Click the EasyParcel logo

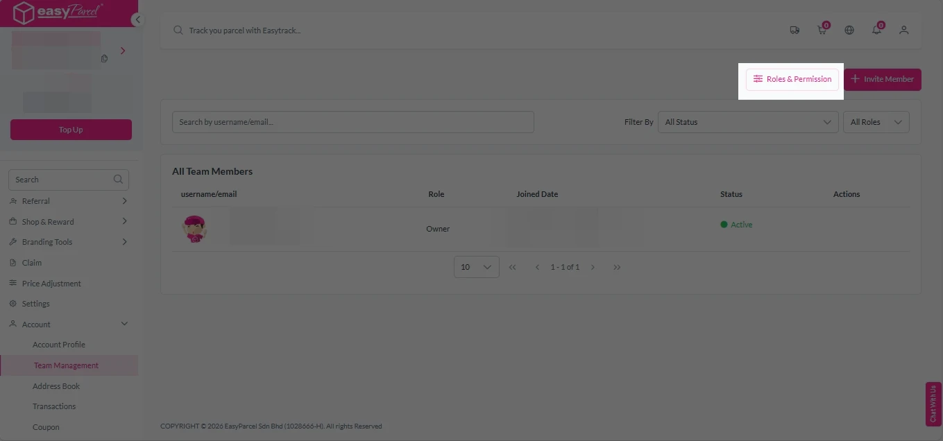[58, 13]
